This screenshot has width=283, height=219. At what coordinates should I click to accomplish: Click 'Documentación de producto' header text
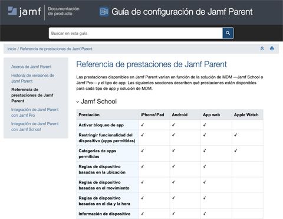pos(64,11)
